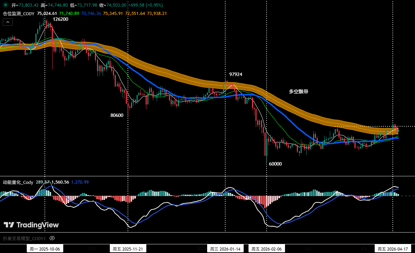Show the hidden 价差交易模型_CODY1 indicator
This screenshot has width=415, height=253.
51,238
